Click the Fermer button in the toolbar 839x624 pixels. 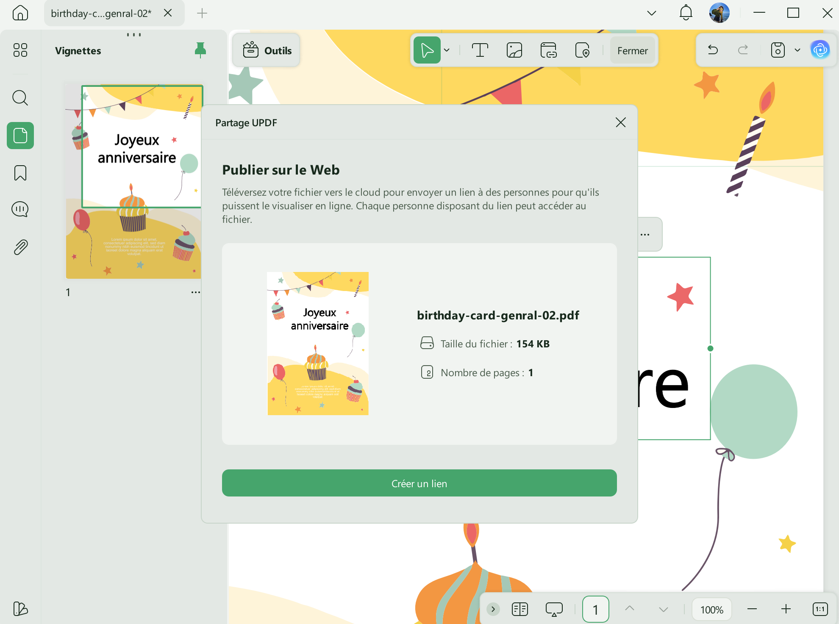pos(633,50)
